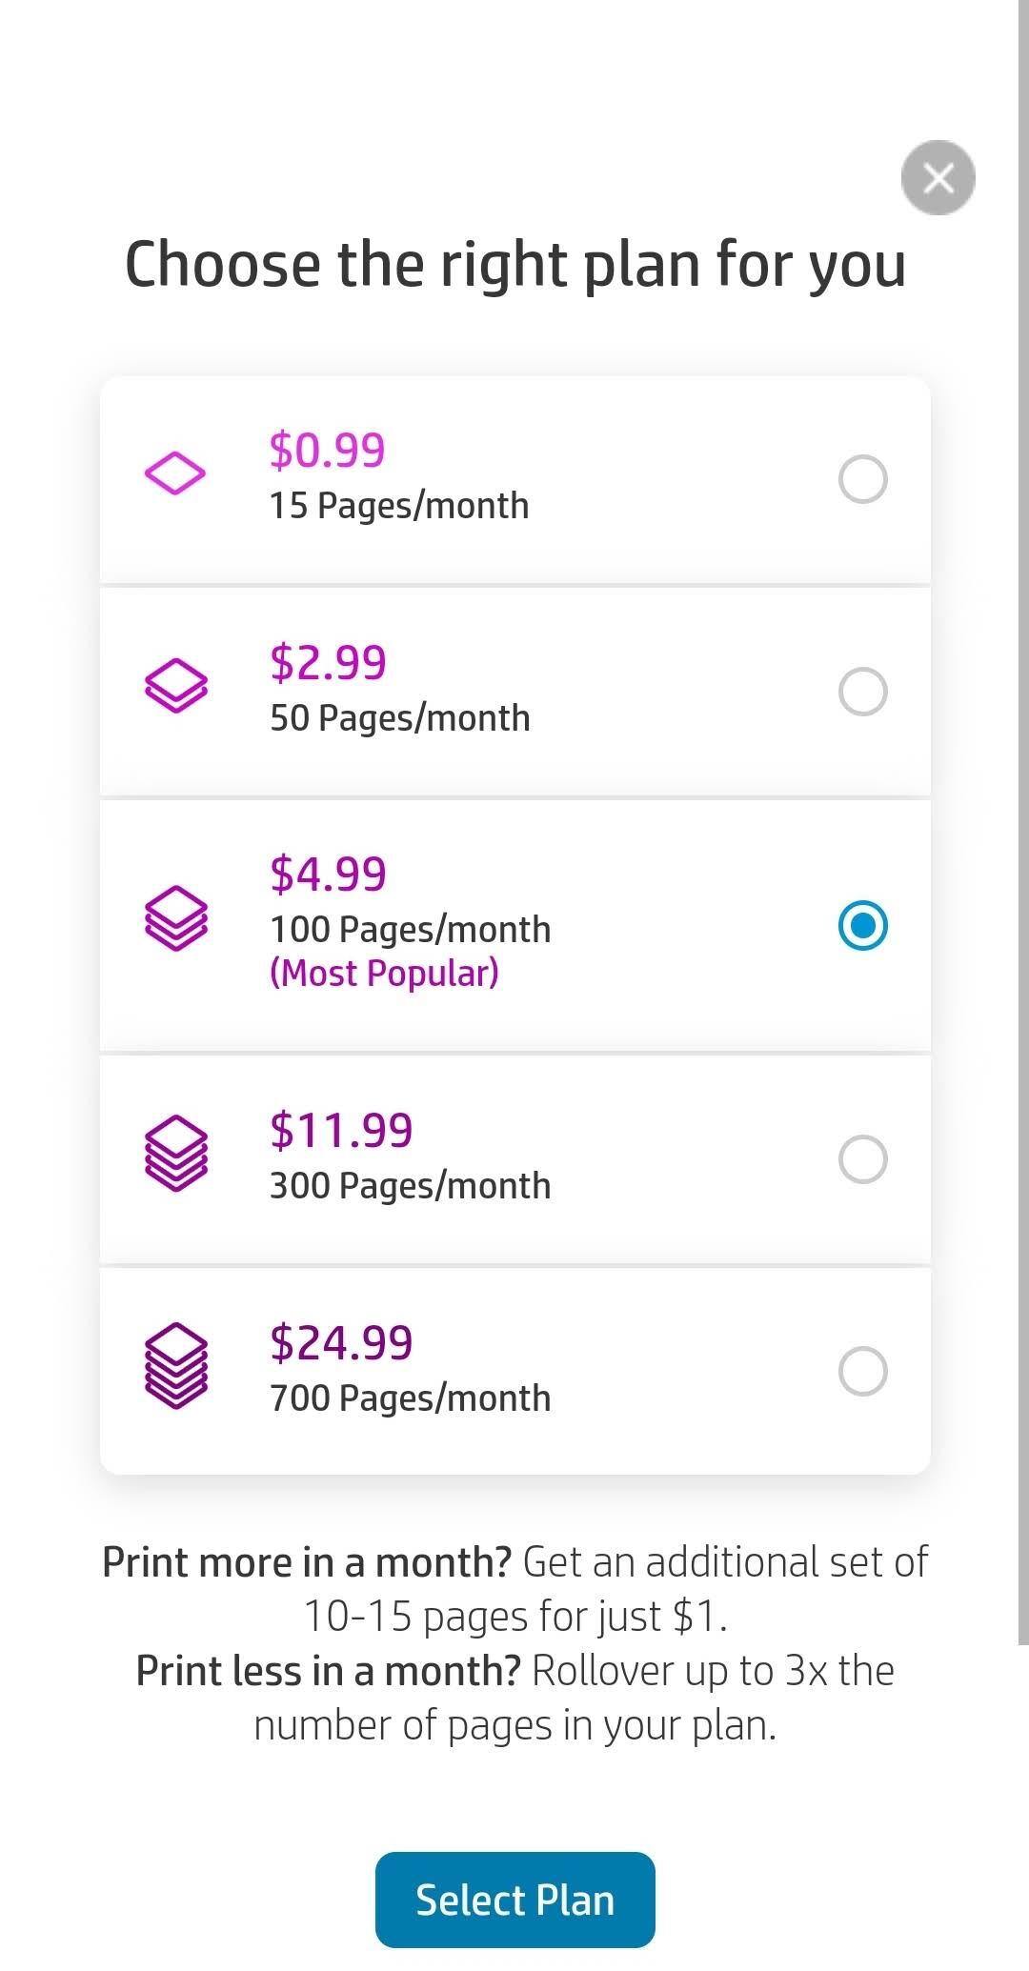The image size is (1029, 1971).
Task: Close the plan selection dialog
Action: tap(938, 178)
